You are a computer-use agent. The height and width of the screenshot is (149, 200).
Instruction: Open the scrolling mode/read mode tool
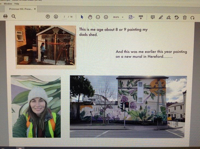click(141, 17)
